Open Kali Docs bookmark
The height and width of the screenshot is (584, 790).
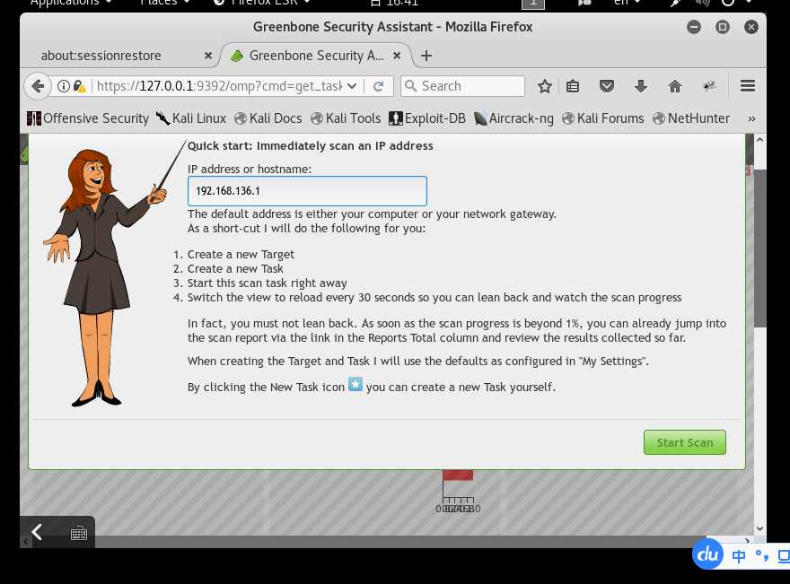click(x=268, y=118)
